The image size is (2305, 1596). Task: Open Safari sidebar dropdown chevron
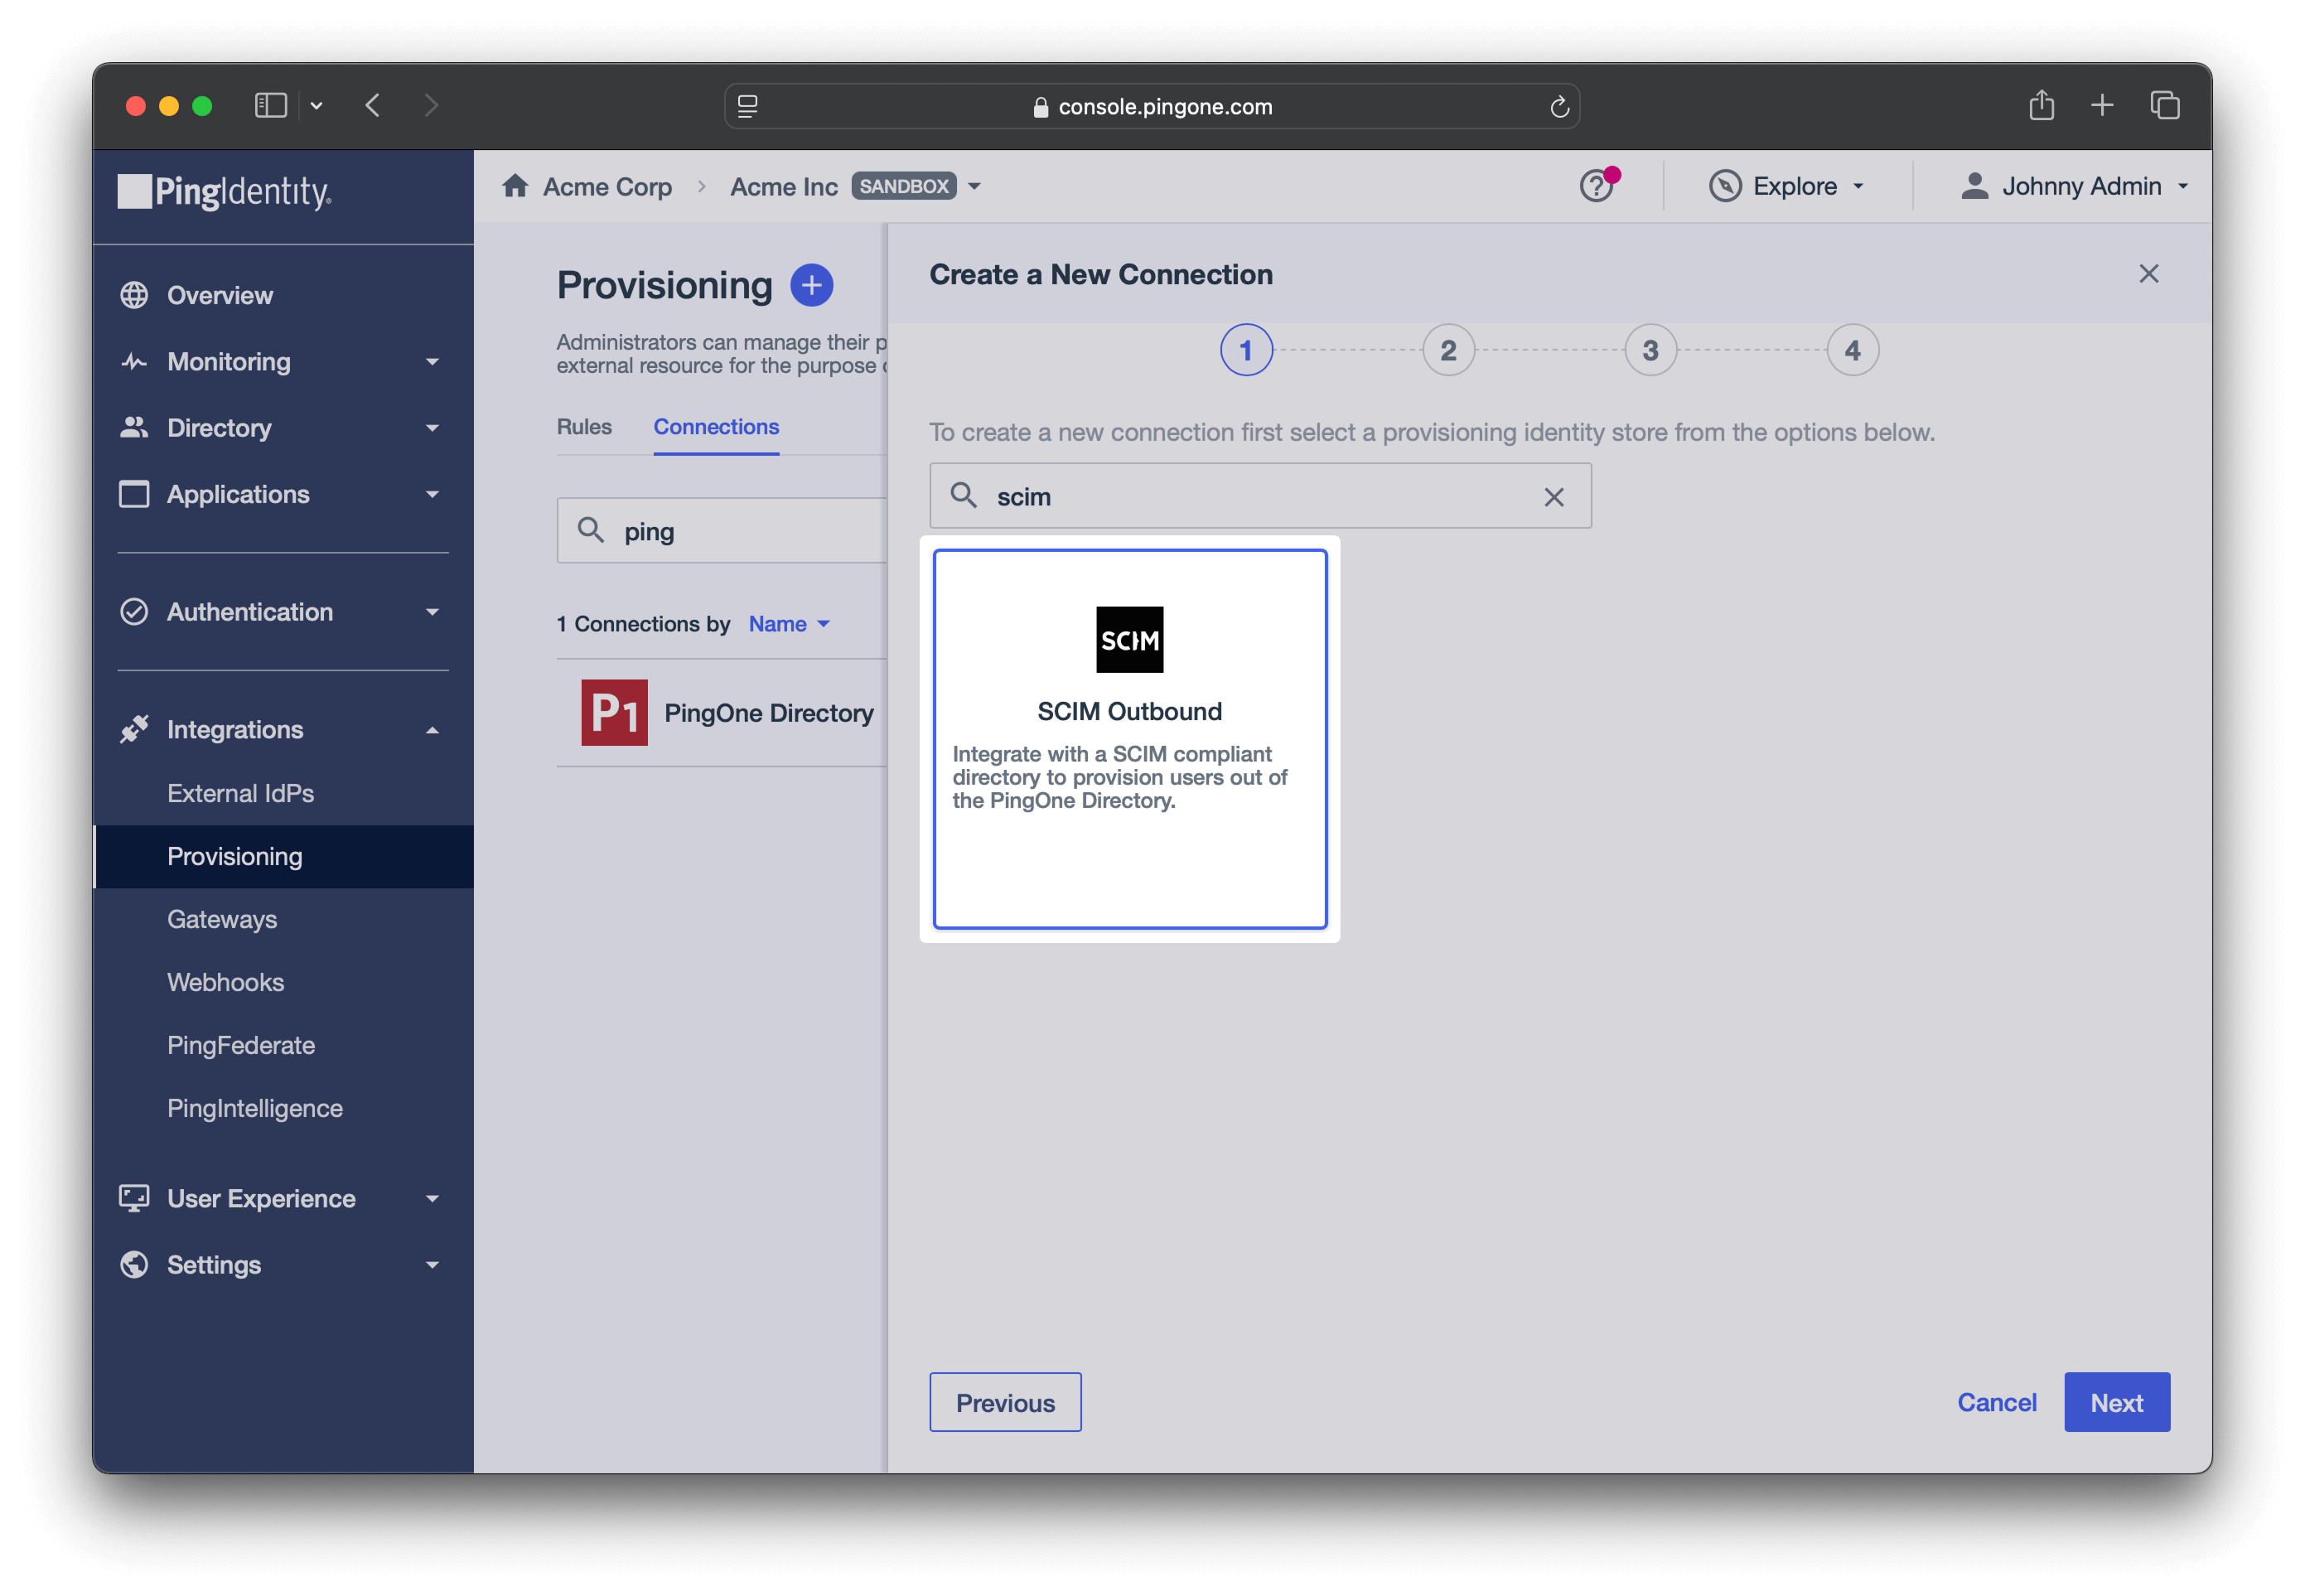click(x=316, y=105)
